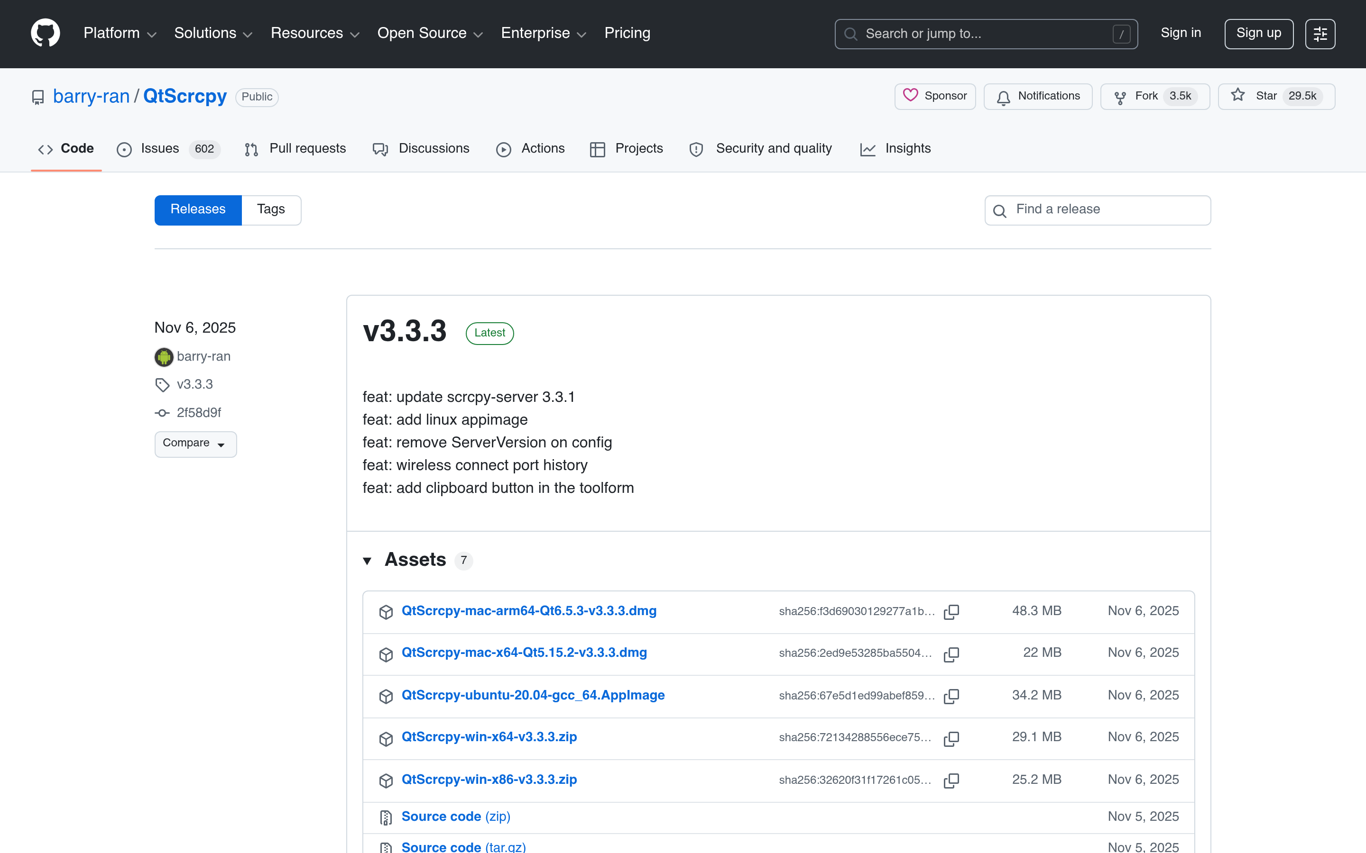This screenshot has width=1366, height=853.
Task: Open the Discussions tab
Action: click(421, 148)
